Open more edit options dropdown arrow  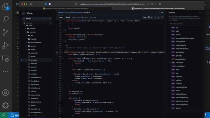click(x=158, y=17)
